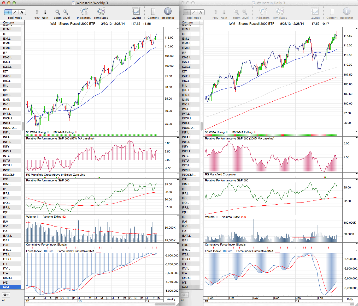Select the line drawing tool in Weekly toolbar
Image resolution: width=358 pixels, height=306 pixels.
tap(15, 12)
